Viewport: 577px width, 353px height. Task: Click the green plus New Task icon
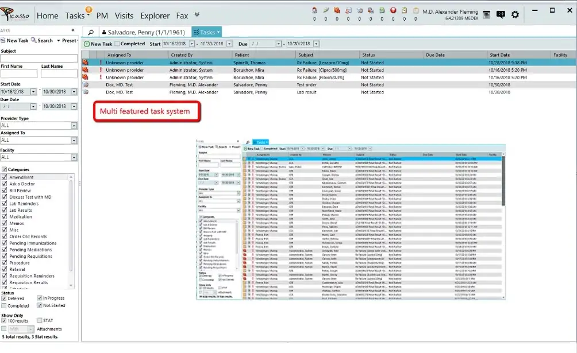click(x=86, y=44)
